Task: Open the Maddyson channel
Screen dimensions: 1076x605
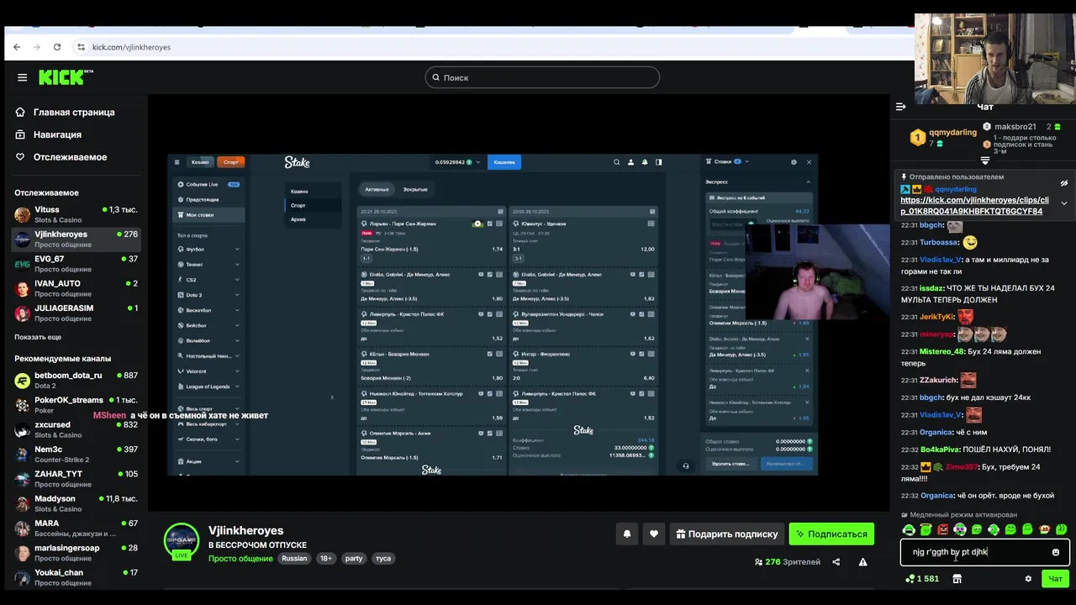Action: [x=76, y=503]
